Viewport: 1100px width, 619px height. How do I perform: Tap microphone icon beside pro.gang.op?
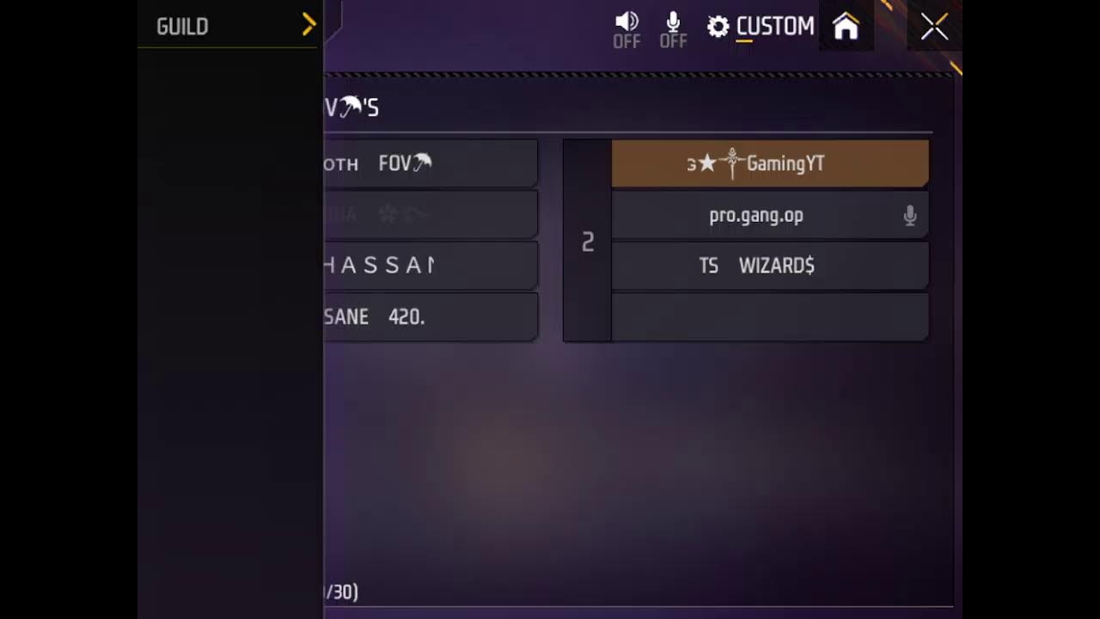click(910, 216)
